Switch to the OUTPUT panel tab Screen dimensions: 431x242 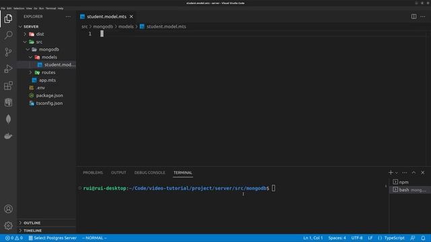click(x=119, y=173)
